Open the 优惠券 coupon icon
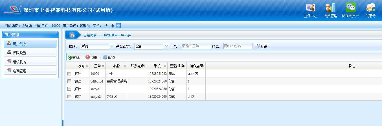This screenshot has height=126, width=382. [x=370, y=8]
